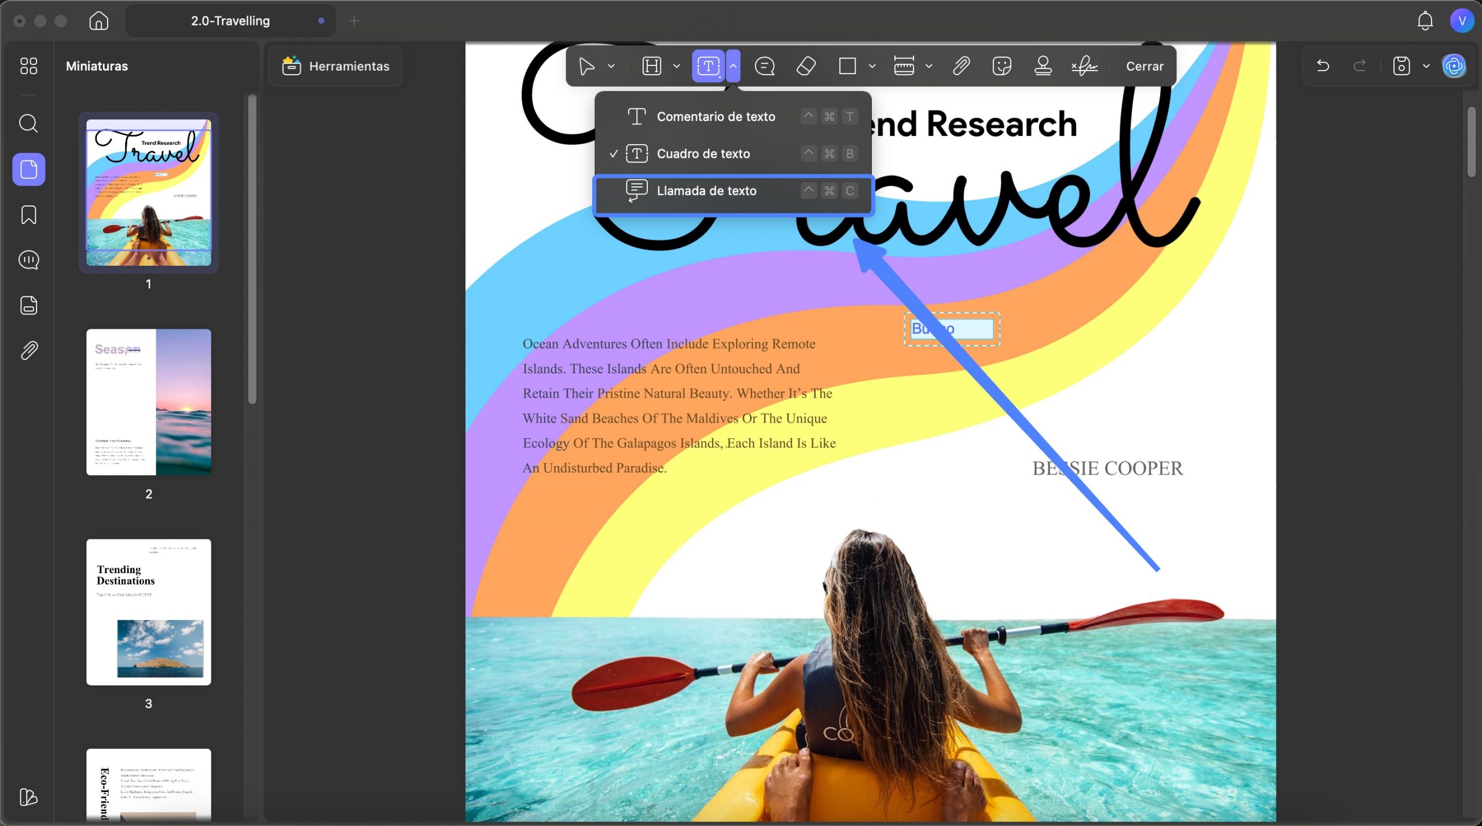
Task: Click the save icon
Action: 1401,66
